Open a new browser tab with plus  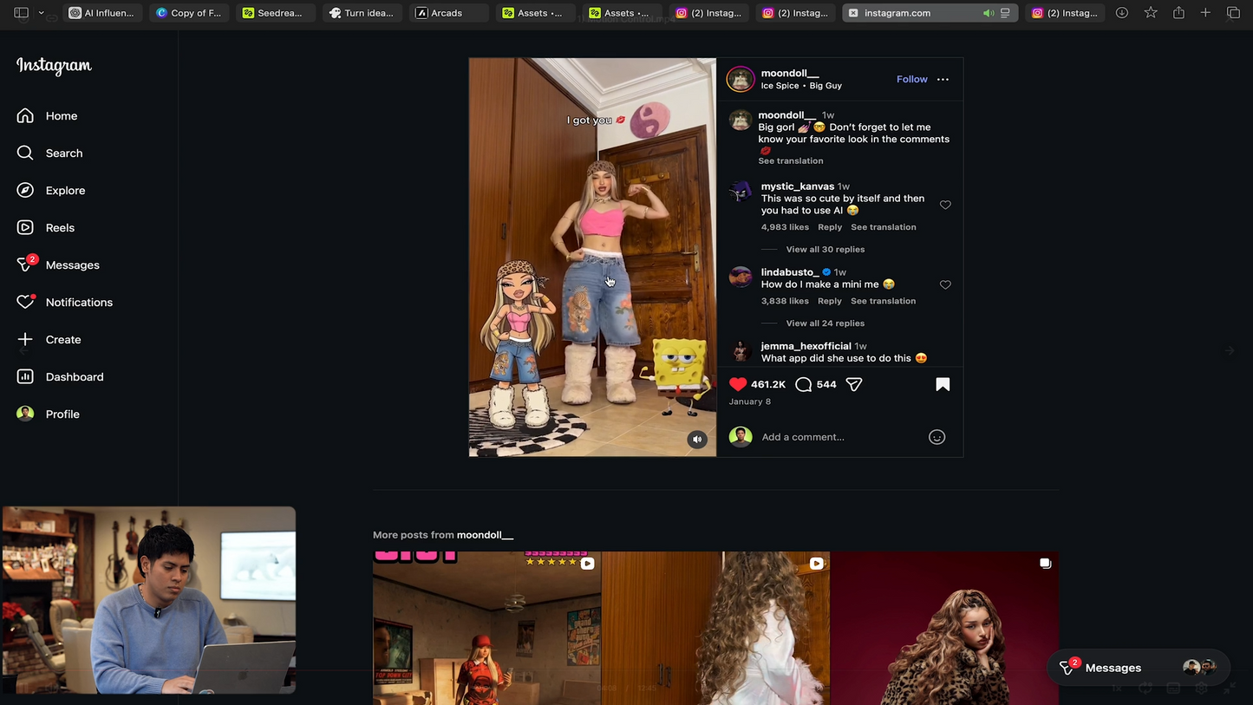[1205, 13]
